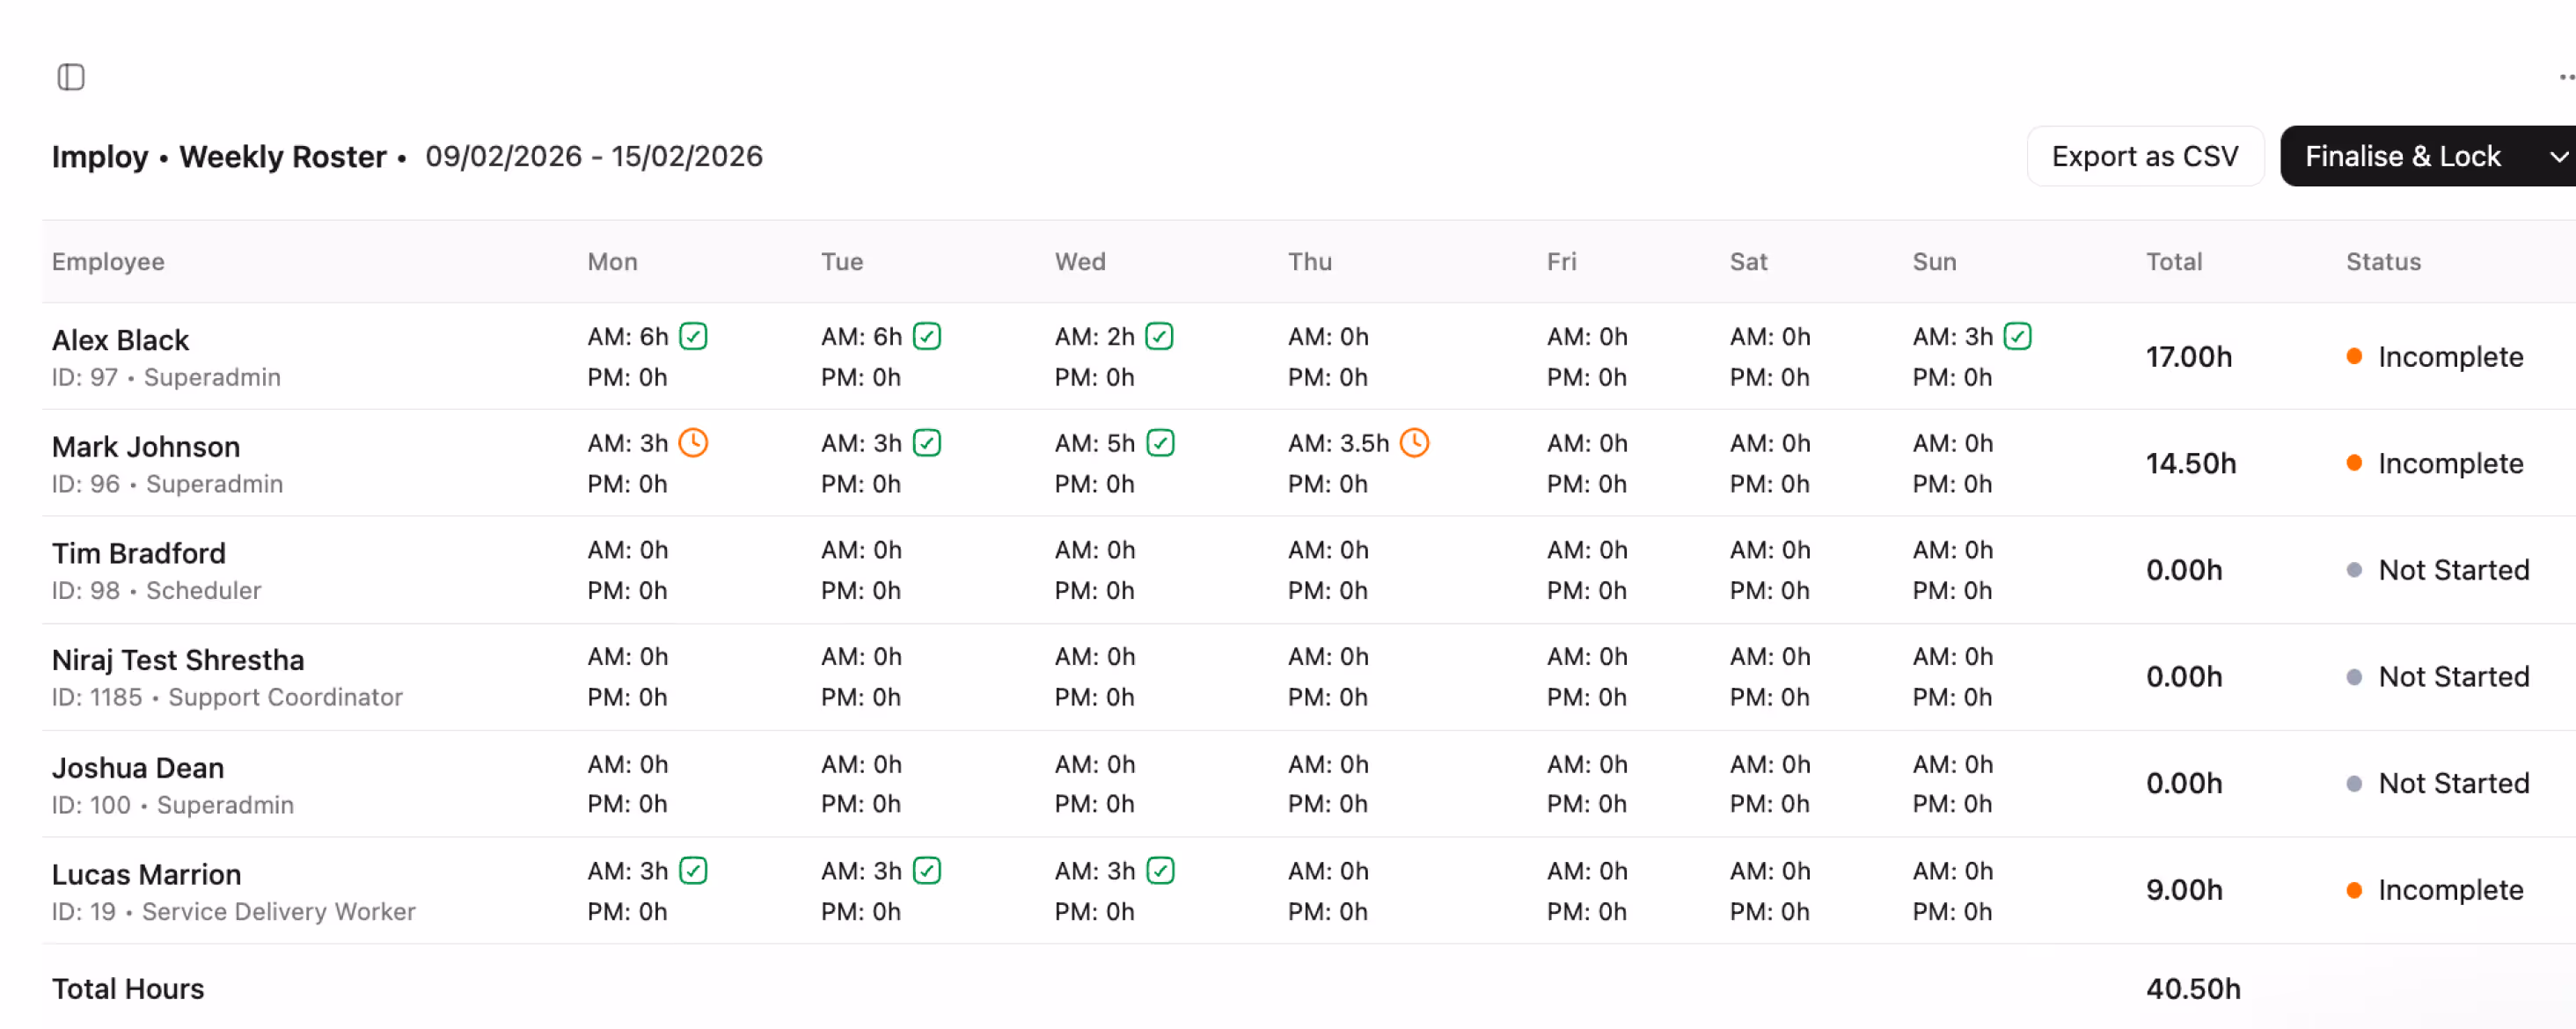The width and height of the screenshot is (2576, 1029).
Task: Sort by the Status column header
Action: click(2383, 261)
